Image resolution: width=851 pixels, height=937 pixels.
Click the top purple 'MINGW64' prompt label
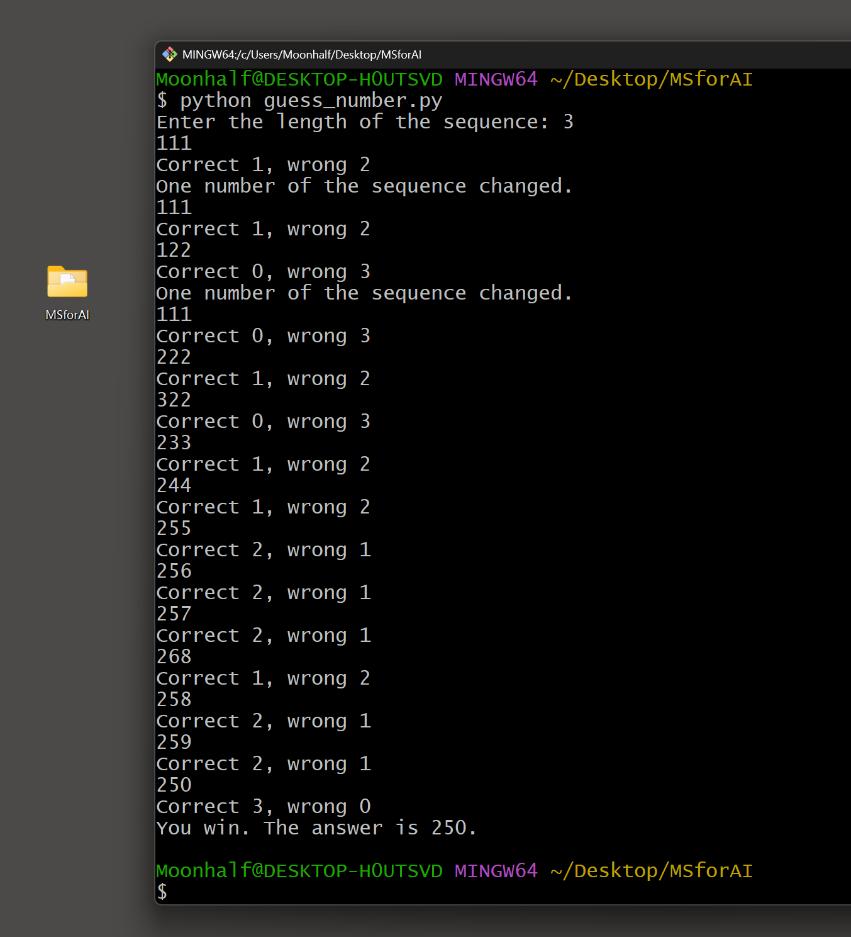coord(496,79)
